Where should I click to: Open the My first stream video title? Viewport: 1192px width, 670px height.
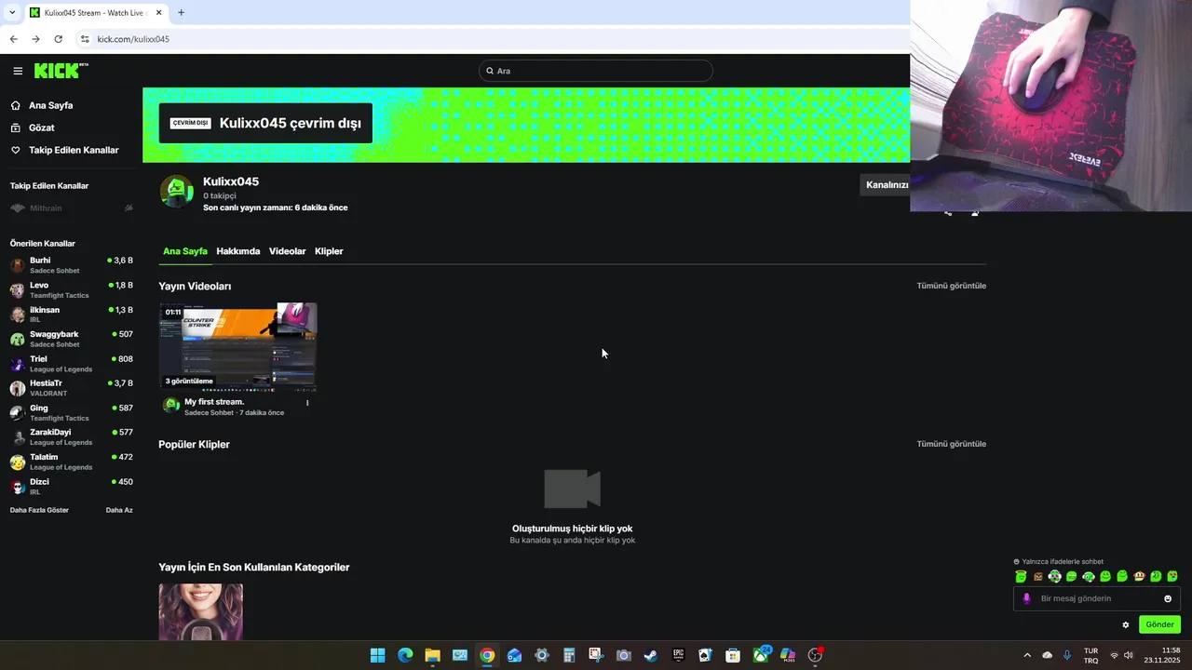click(x=214, y=402)
